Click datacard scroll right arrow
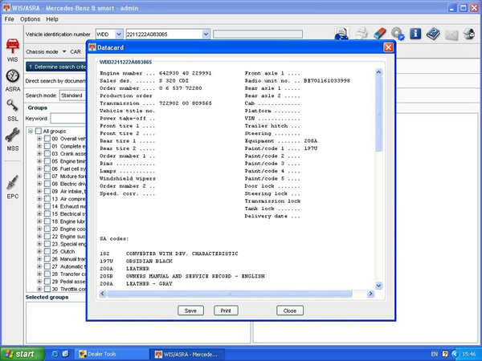 tap(370, 294)
